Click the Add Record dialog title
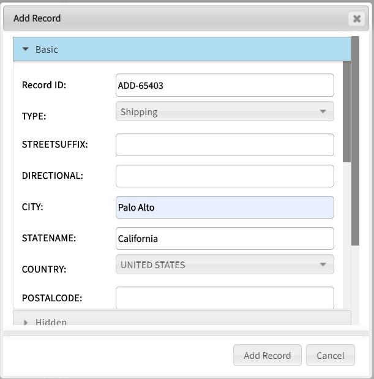 pos(37,18)
